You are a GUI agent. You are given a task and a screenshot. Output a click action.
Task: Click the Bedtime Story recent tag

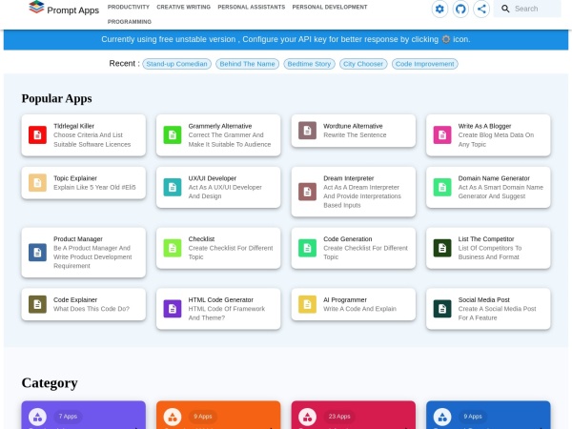[x=308, y=64]
